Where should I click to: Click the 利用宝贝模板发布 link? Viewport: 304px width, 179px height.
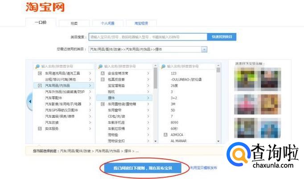[204, 168]
